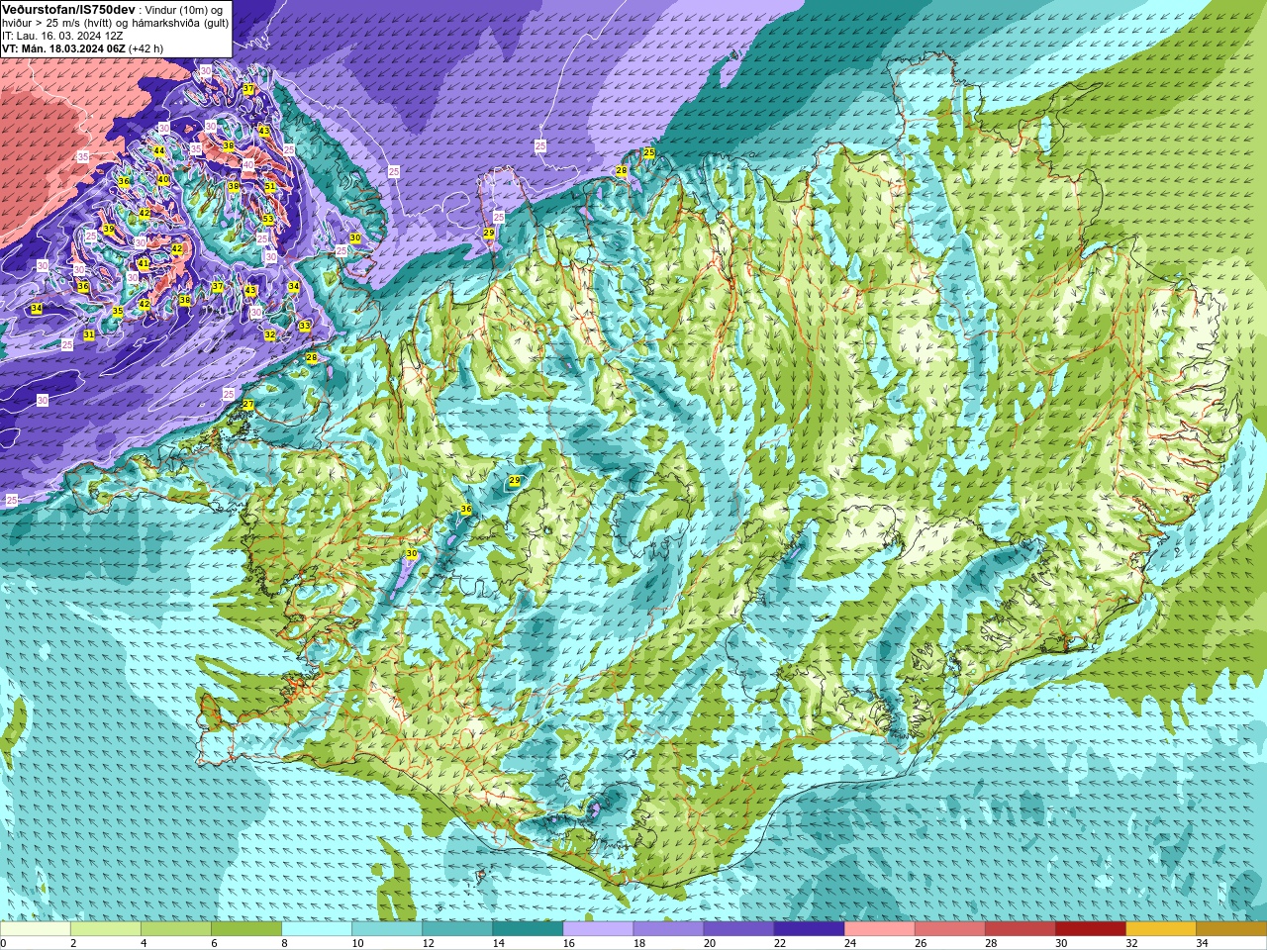Click the yellow "27" gust label
1267x950 pixels.
248,405
